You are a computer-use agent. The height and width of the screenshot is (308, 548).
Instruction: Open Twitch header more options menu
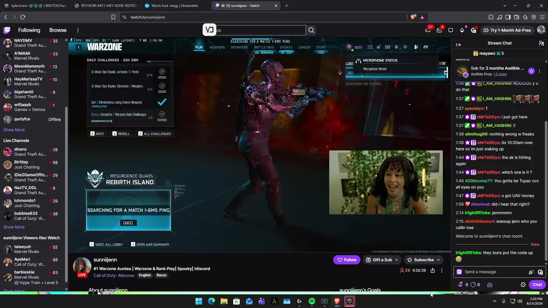[x=78, y=30]
